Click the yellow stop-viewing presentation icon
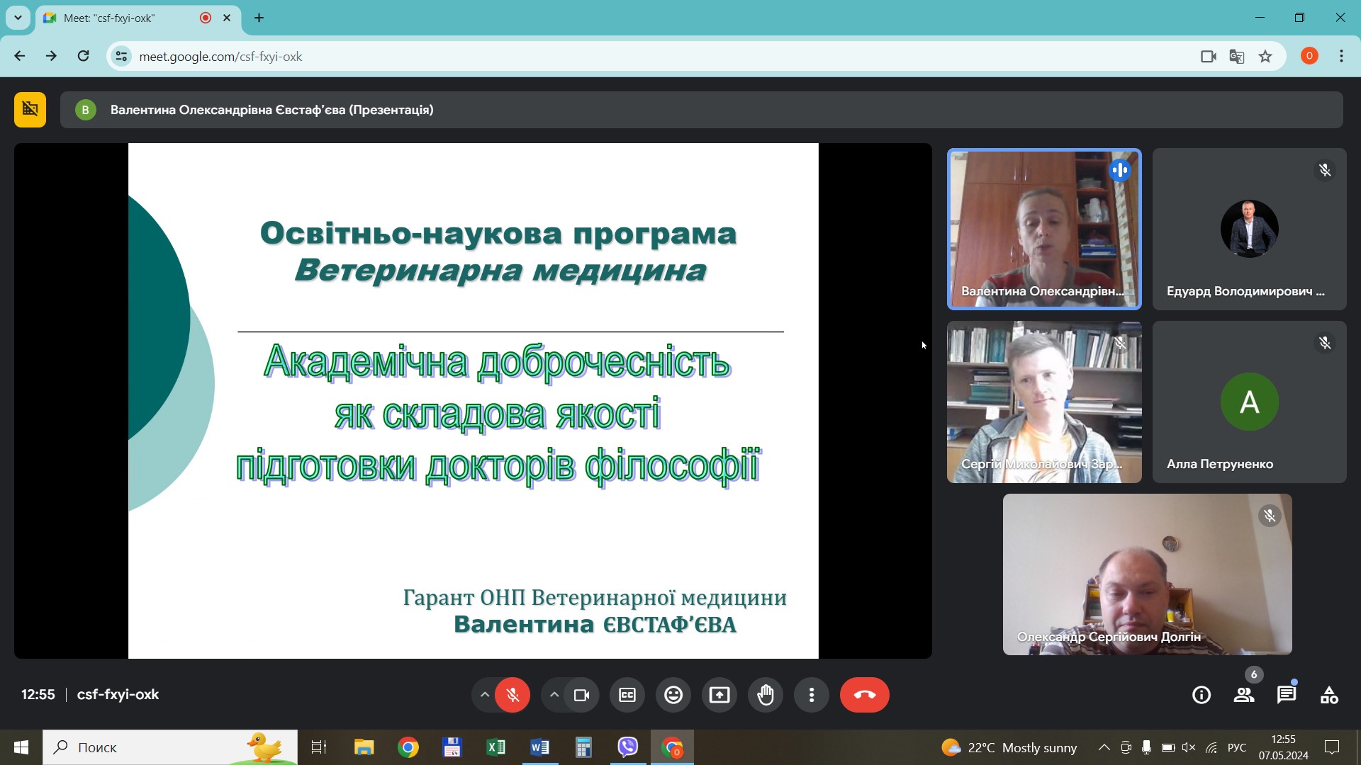Image resolution: width=1361 pixels, height=765 pixels. click(30, 110)
